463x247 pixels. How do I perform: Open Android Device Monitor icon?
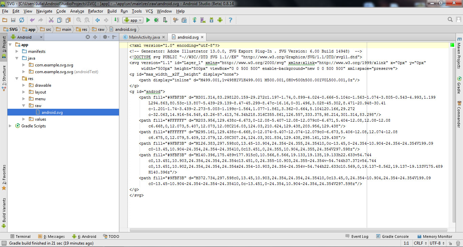[220, 20]
